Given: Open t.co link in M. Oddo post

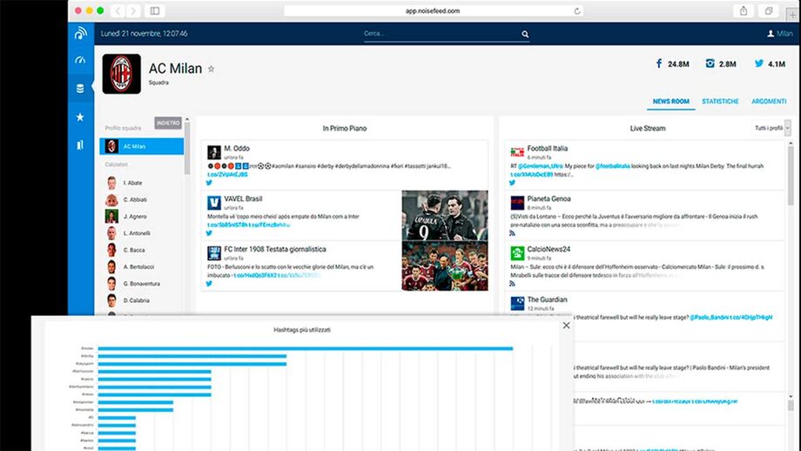Looking at the screenshot, I should [227, 175].
